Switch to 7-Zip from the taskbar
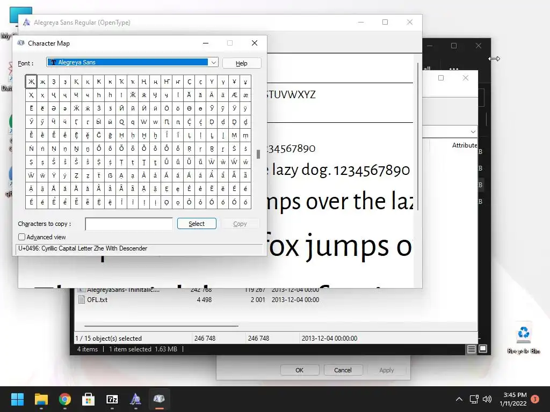Image resolution: width=550 pixels, height=412 pixels. 112,399
